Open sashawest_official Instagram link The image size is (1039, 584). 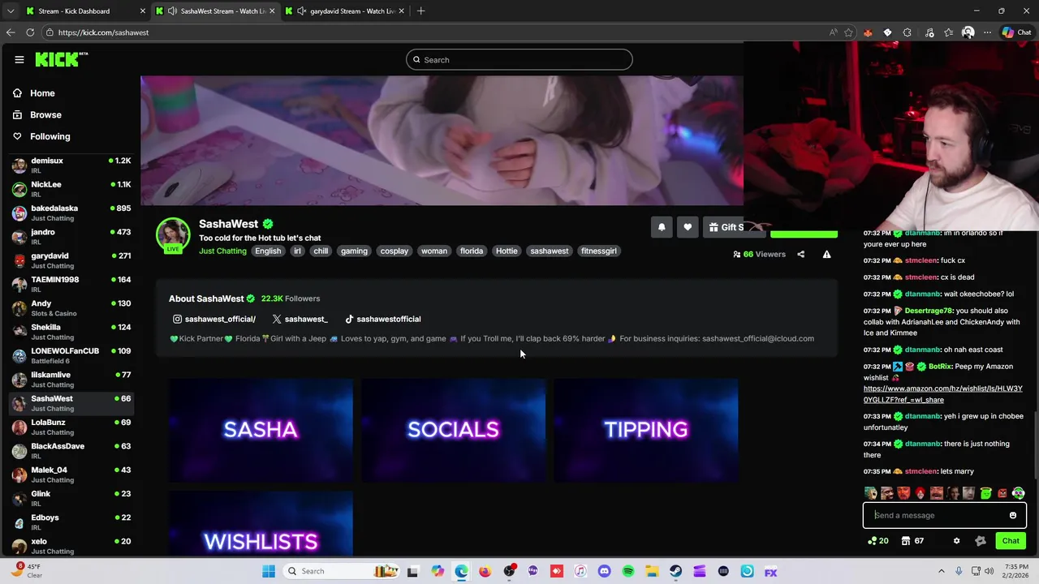(x=214, y=319)
